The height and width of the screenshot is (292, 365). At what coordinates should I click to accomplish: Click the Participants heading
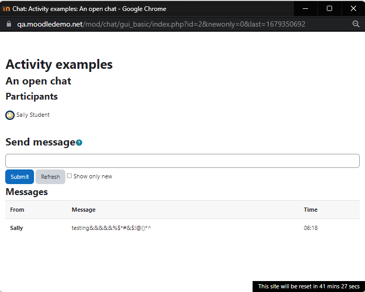click(32, 96)
